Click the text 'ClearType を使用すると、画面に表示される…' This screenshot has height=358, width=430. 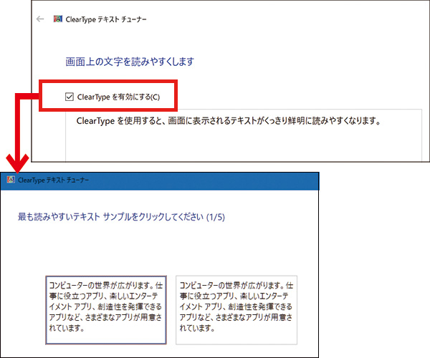(x=229, y=121)
